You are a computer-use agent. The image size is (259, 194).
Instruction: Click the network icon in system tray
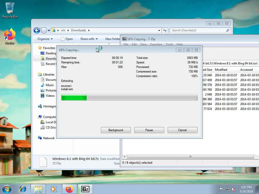pyautogui.click(x=227, y=189)
